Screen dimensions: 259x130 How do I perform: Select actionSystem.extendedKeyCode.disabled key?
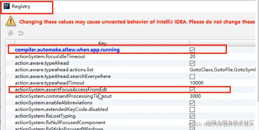point(61,110)
